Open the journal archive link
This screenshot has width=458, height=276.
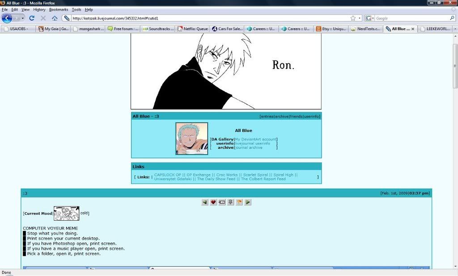pos(249,148)
